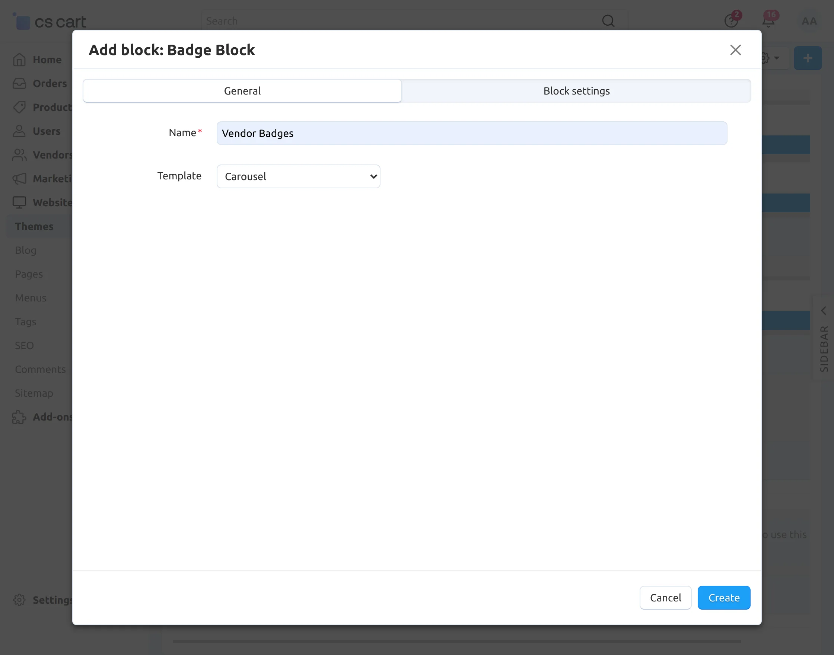Viewport: 834px width, 655px height.
Task: Click the Name input field
Action: [471, 133]
